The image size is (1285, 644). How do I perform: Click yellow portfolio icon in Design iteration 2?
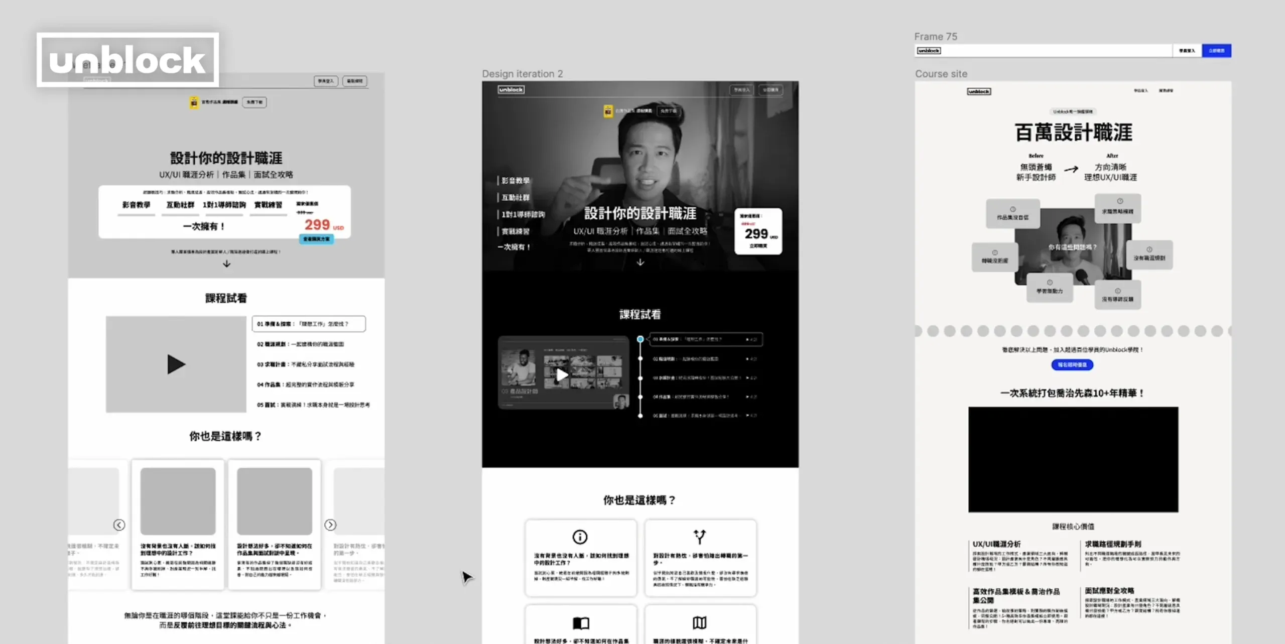[x=608, y=111]
